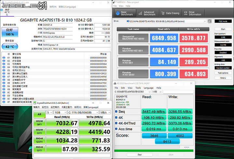Click the CrystalDiskMark title bar app icon
The image size is (234, 159).
pos(35,103)
